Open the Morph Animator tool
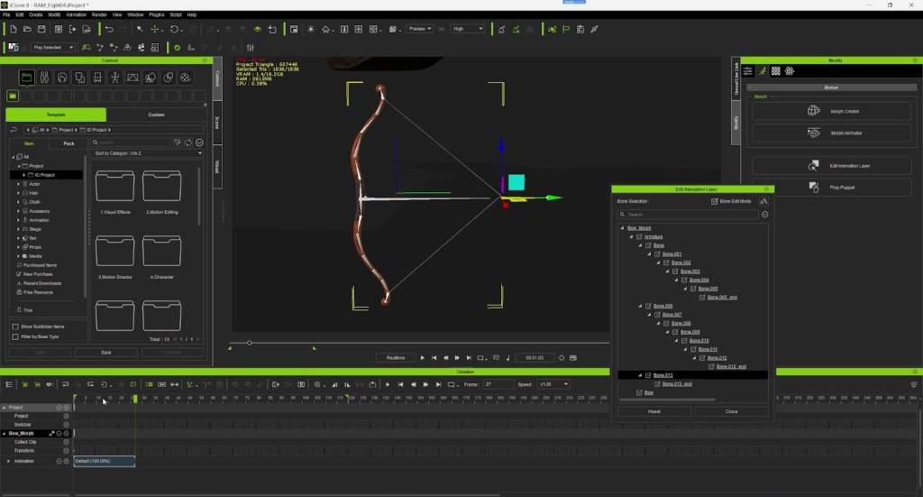The width and height of the screenshot is (923, 497). [831, 133]
